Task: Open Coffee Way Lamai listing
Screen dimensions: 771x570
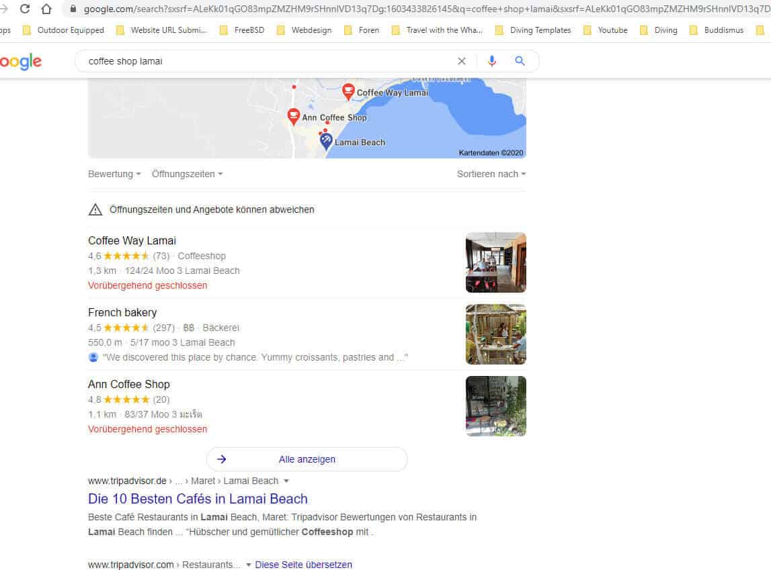Action: coord(132,240)
